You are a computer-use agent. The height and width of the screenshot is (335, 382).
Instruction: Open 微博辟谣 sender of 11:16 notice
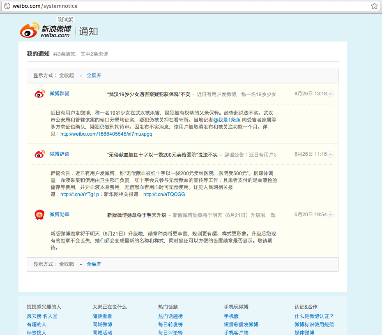click(60, 154)
